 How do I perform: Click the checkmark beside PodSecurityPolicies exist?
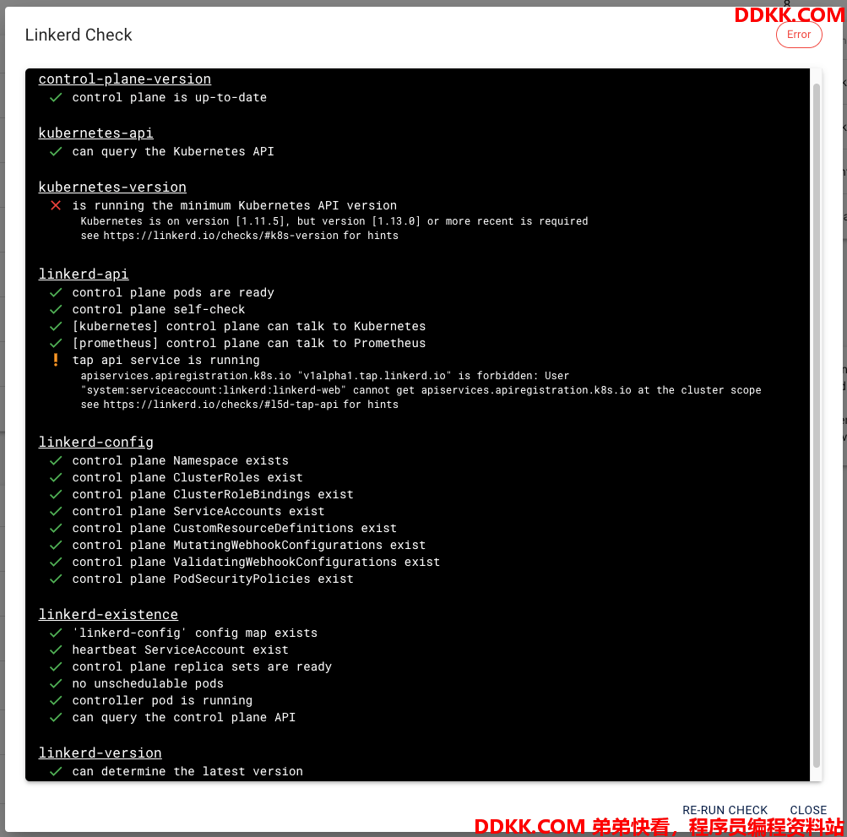(x=56, y=579)
